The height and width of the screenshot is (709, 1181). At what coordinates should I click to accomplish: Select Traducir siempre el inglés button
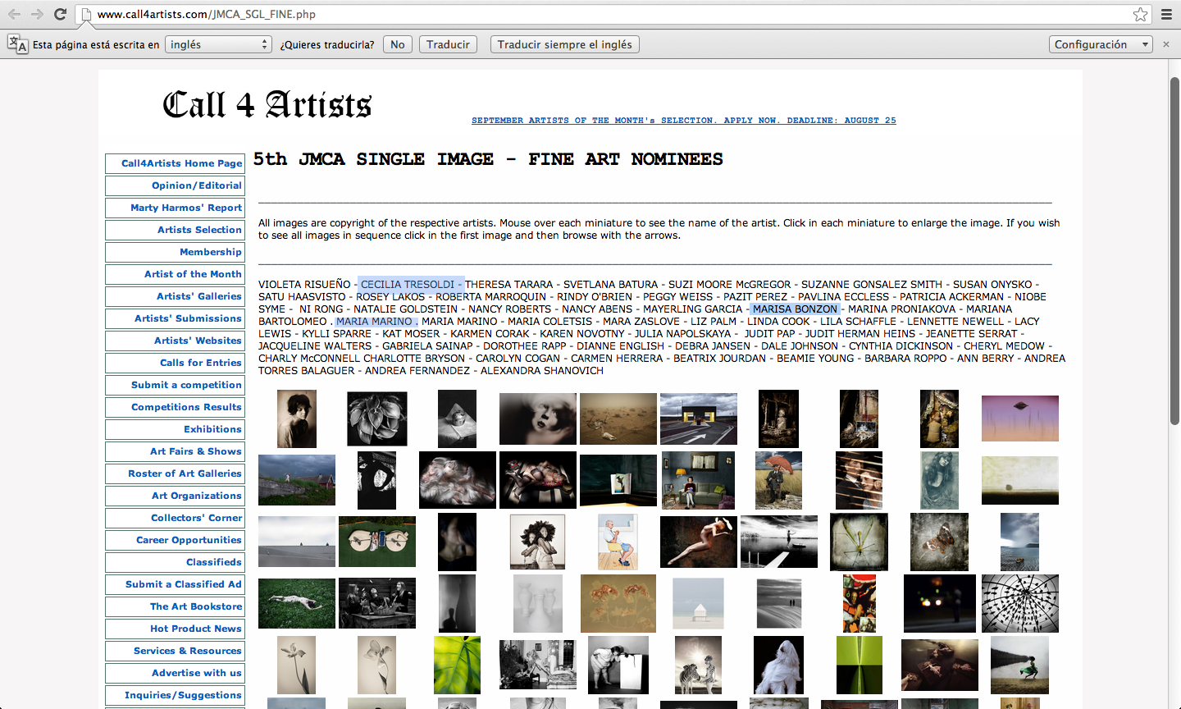pyautogui.click(x=564, y=44)
